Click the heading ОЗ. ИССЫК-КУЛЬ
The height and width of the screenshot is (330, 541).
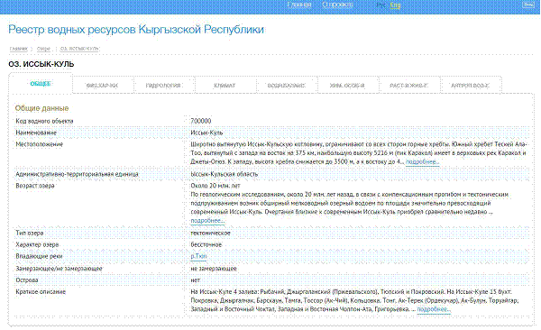(x=41, y=64)
